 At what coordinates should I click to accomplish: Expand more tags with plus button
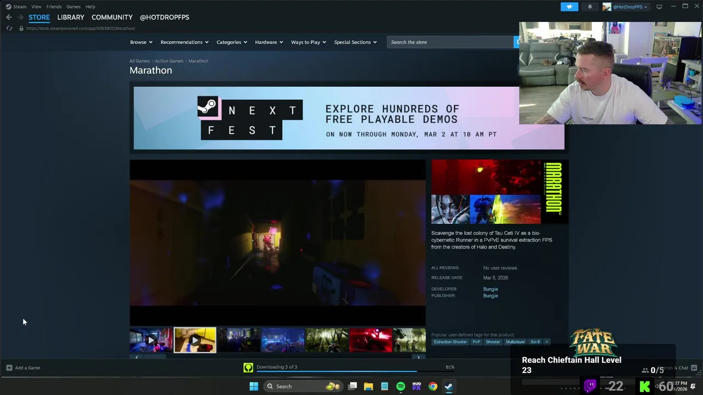(546, 342)
